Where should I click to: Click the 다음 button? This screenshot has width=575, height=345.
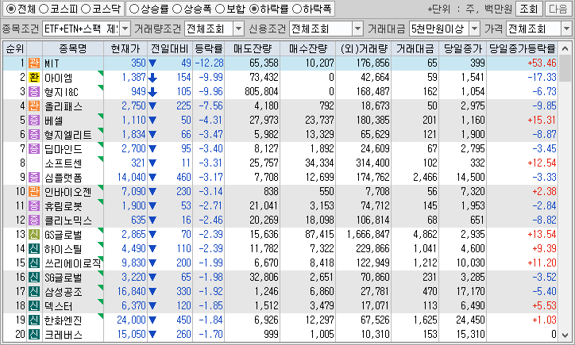tap(558, 9)
